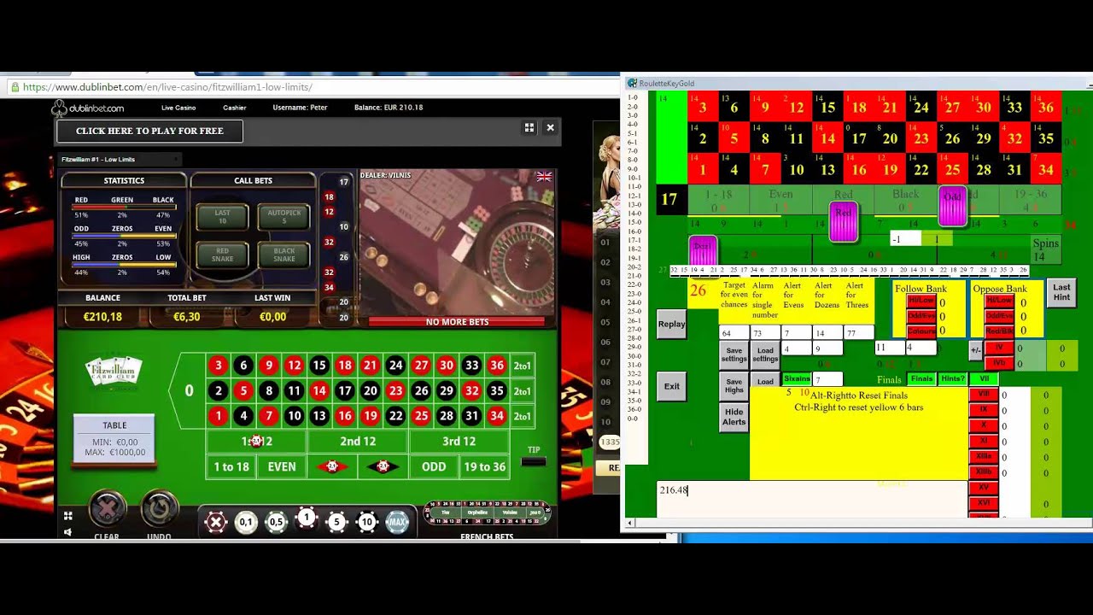Click the target for even chances field

(x=734, y=333)
